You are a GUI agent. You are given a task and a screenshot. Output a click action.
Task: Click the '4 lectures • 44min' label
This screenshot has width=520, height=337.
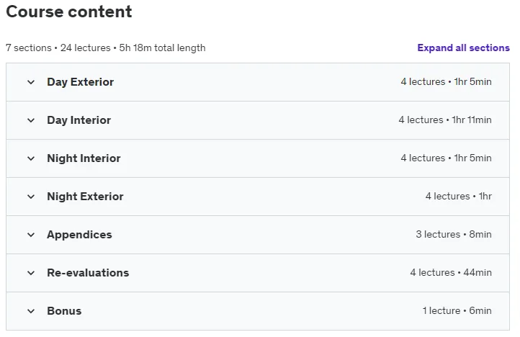[x=451, y=272]
